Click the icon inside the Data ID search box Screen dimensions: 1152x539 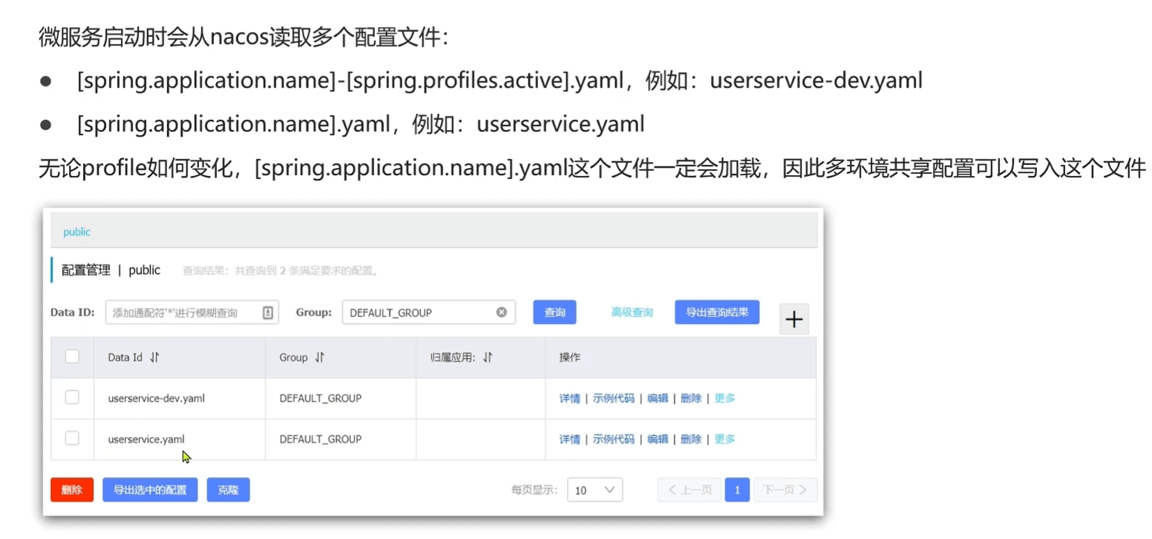coord(268,313)
